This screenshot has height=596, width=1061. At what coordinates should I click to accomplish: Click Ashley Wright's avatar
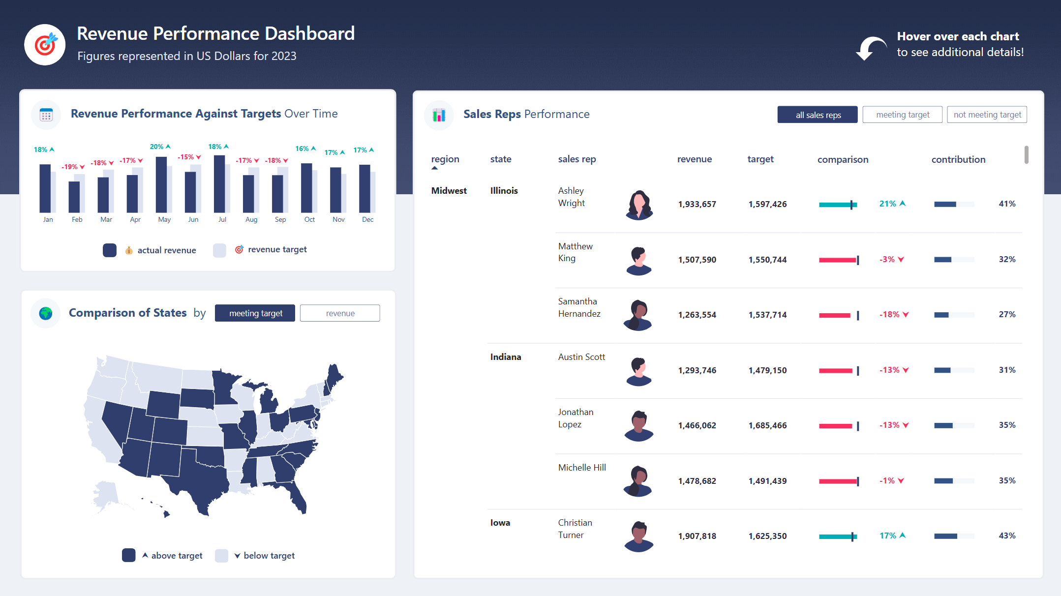point(639,205)
